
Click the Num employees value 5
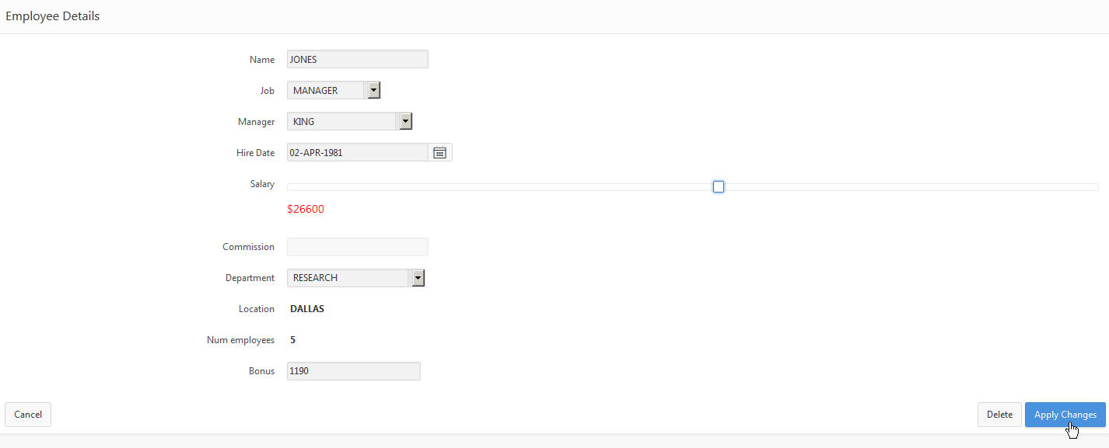293,340
